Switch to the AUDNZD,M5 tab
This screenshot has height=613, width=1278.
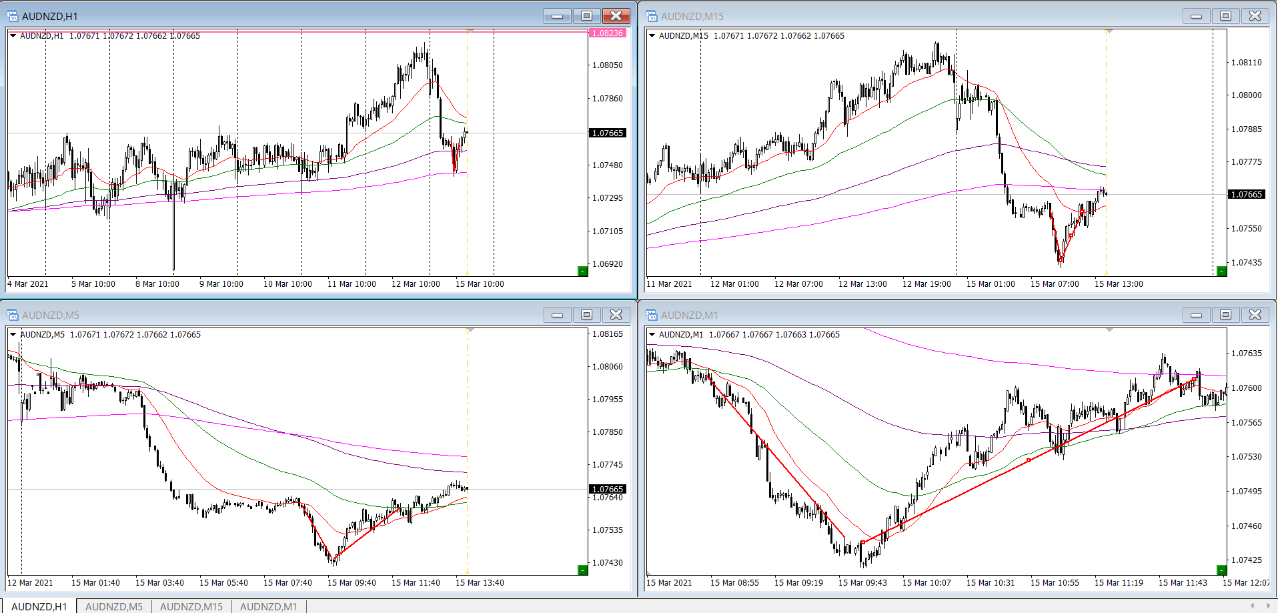click(114, 606)
